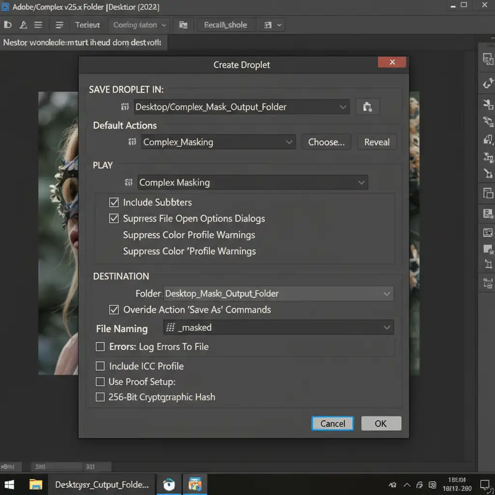Open the notification center in system tray
This screenshot has width=495, height=495.
coord(484,484)
